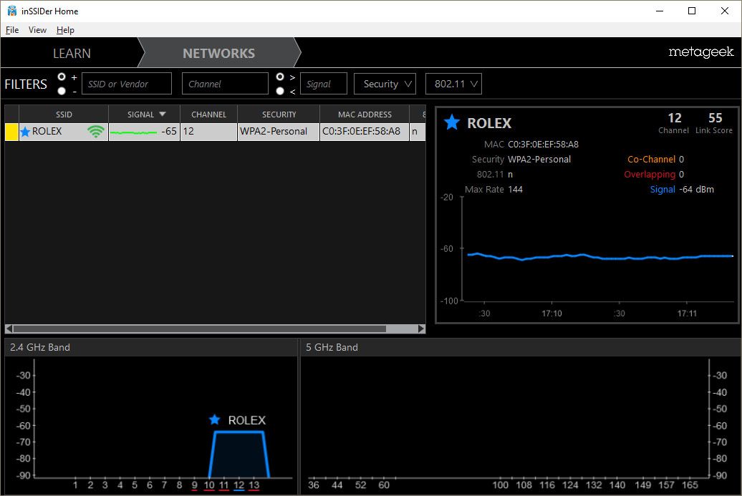Viewport: 742px width, 496px height.
Task: Click the blue star on the 2.4 GHz graph label
Action: (x=214, y=419)
